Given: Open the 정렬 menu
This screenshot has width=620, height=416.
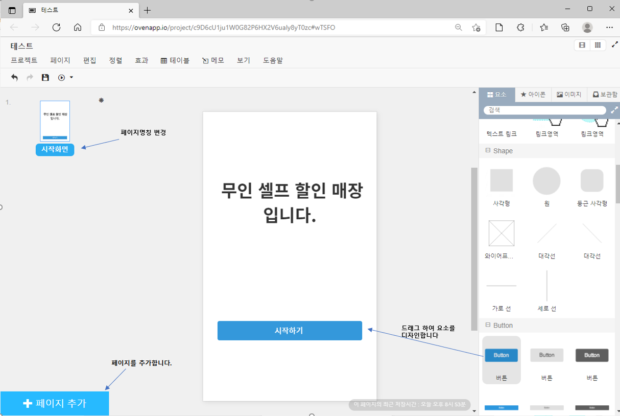Looking at the screenshot, I should pyautogui.click(x=115, y=60).
